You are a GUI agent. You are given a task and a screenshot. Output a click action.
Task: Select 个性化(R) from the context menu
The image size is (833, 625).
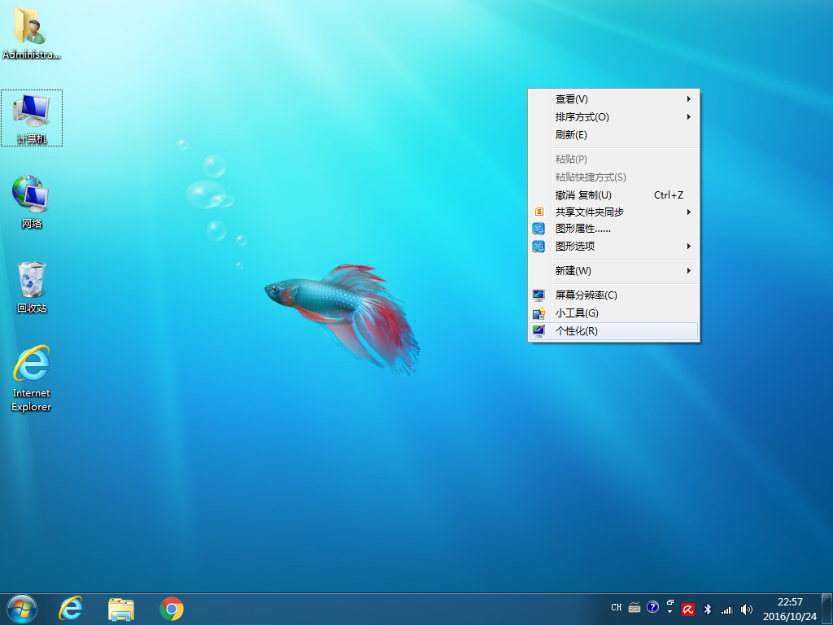tap(577, 331)
